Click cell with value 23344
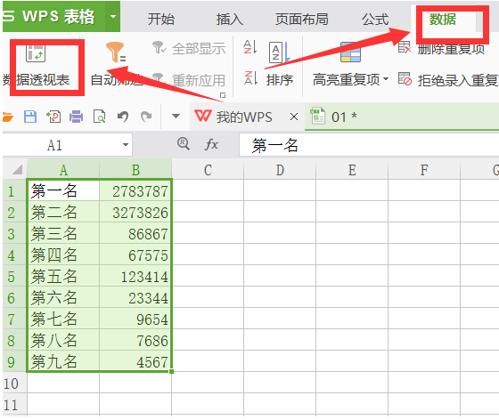 tap(135, 298)
